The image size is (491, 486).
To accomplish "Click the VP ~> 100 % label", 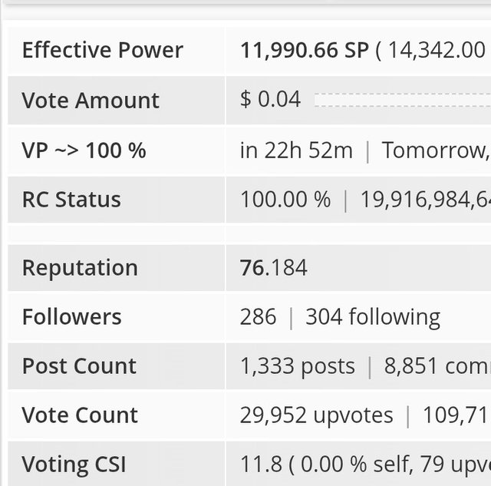I will [x=84, y=150].
